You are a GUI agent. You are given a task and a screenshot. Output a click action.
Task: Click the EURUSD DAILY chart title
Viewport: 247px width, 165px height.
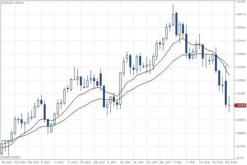coord(13,3)
